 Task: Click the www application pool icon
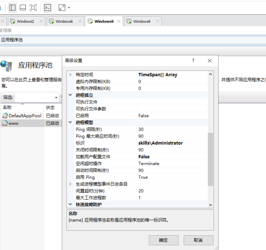click(5, 123)
